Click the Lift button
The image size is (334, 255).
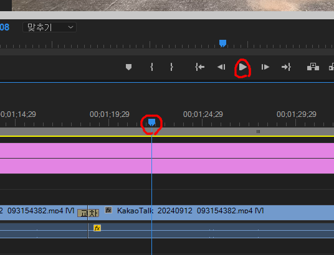[x=313, y=67]
